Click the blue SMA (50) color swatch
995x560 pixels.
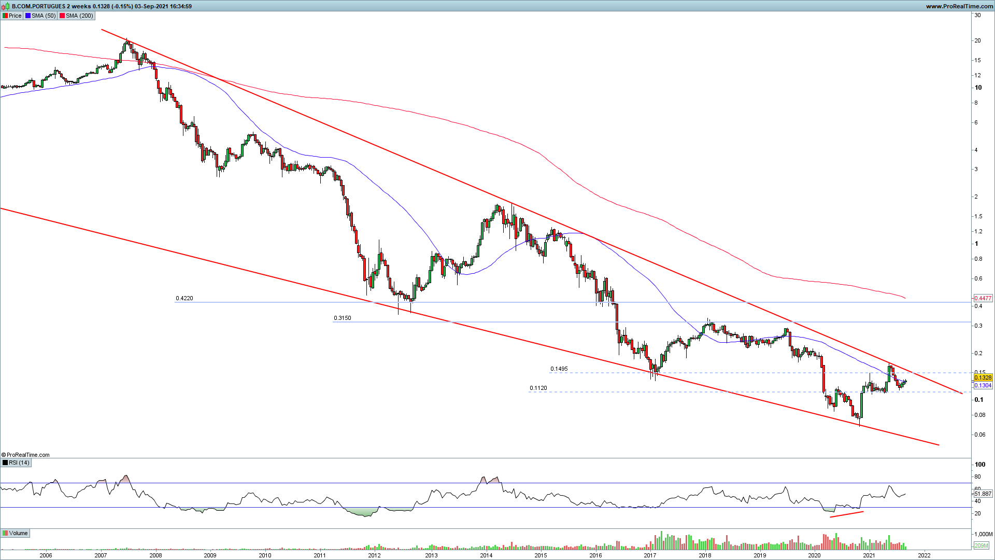point(28,16)
